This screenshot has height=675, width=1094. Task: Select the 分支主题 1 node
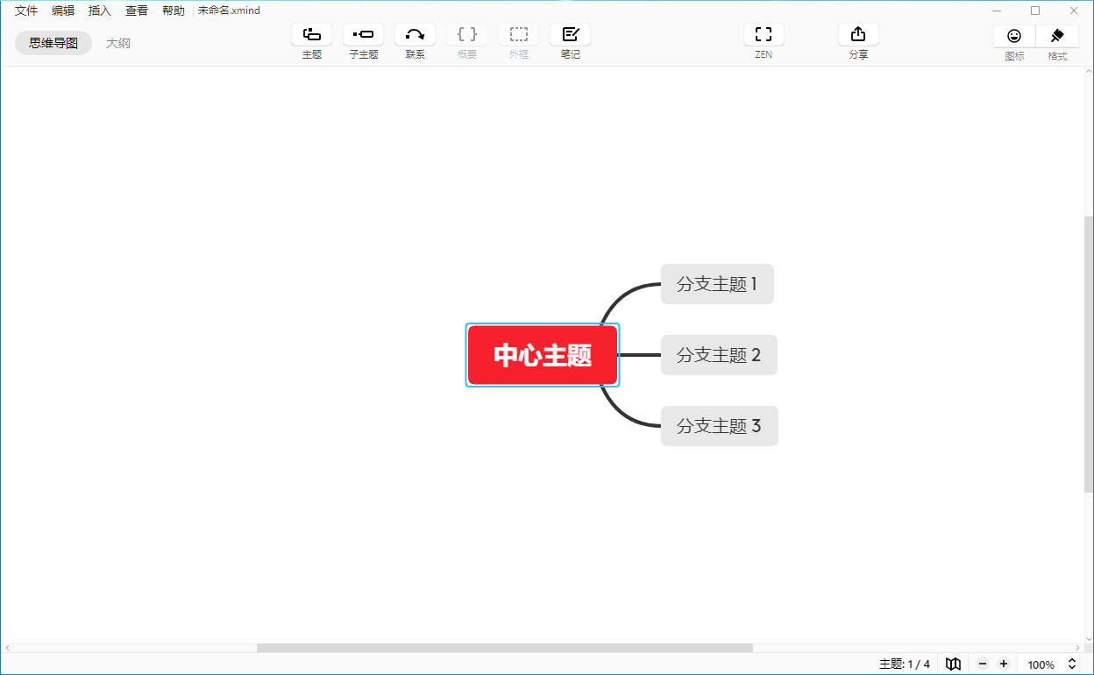point(717,284)
